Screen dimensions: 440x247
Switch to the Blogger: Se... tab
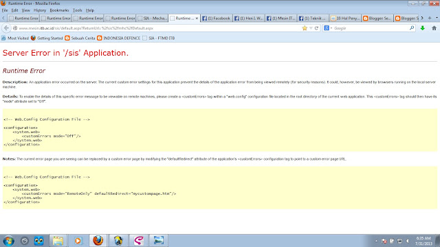pos(377,19)
